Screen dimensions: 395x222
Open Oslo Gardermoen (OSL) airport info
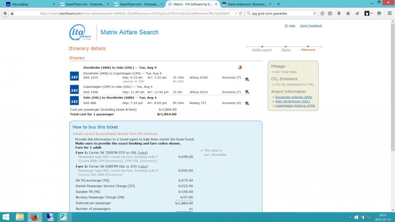(292, 101)
